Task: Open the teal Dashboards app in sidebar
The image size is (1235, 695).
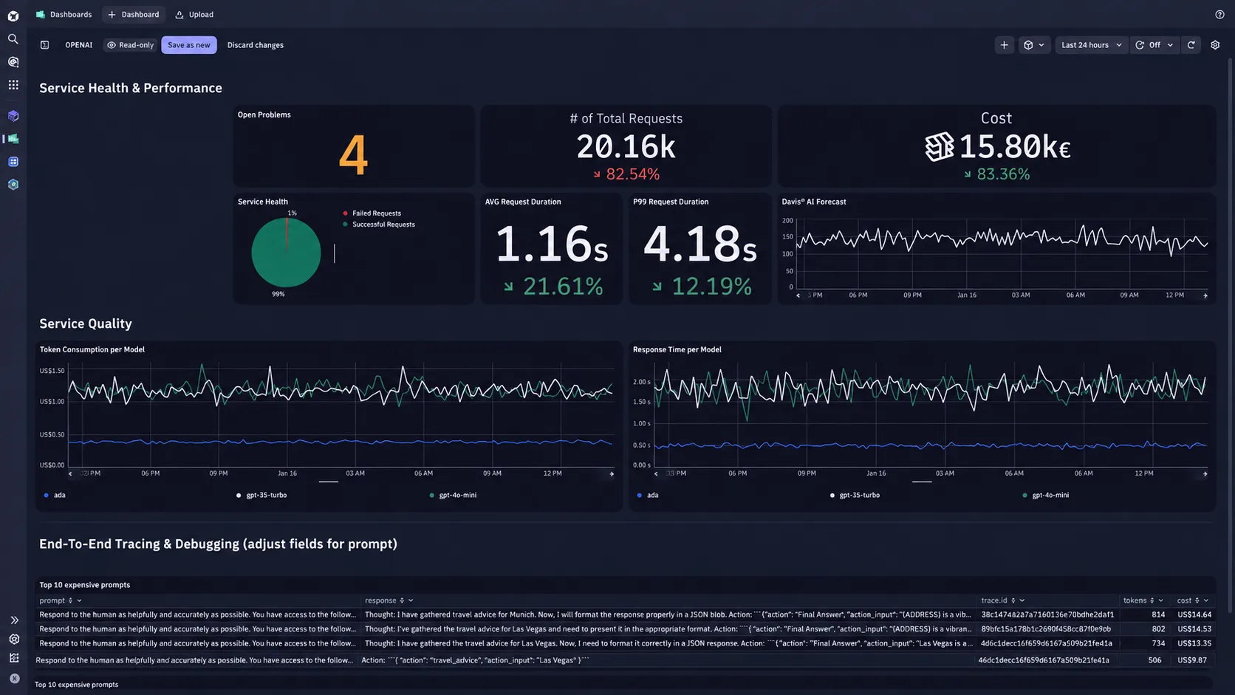Action: [13, 139]
